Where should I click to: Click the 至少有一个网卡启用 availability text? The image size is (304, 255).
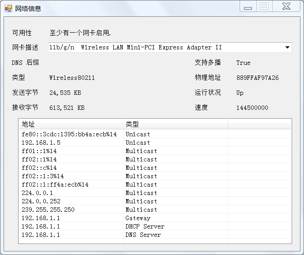tap(80, 33)
